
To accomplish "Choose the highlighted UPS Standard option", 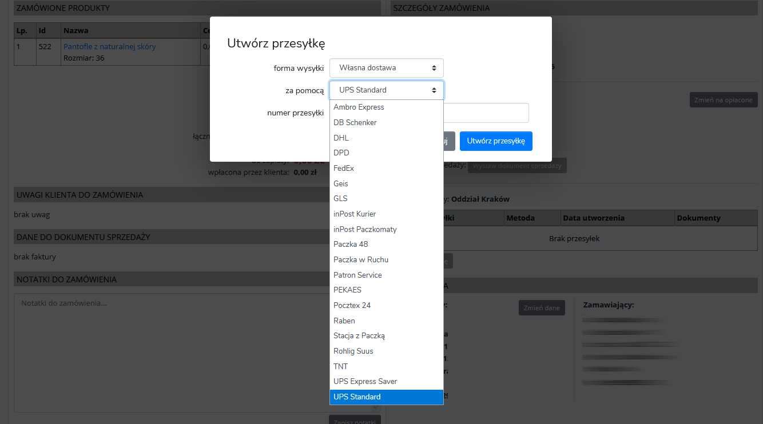I will tap(386, 397).
